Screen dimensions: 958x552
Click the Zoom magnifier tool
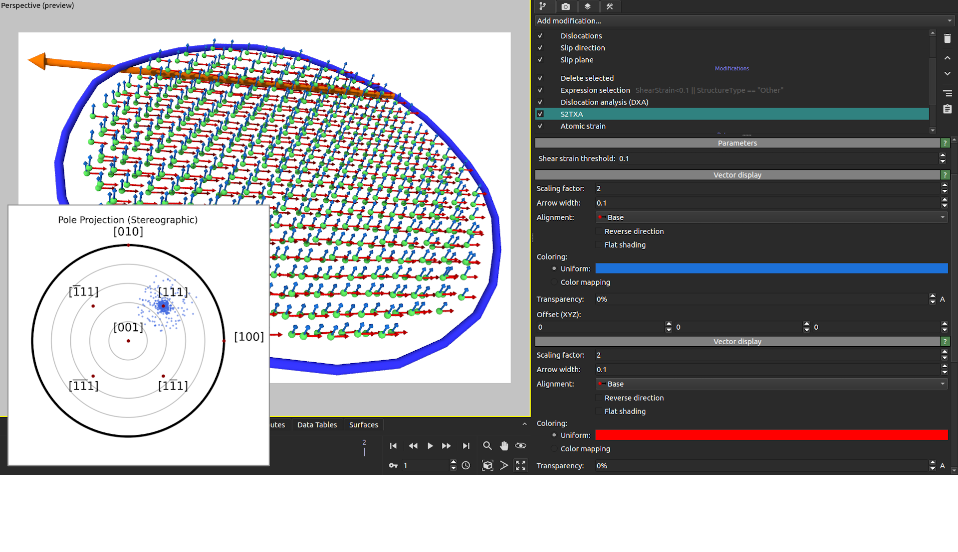(x=487, y=446)
